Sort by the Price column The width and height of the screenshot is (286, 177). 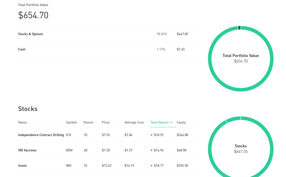click(106, 123)
